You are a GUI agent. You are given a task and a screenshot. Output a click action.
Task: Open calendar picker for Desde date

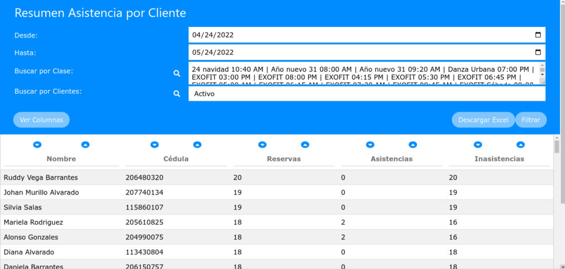tap(538, 35)
